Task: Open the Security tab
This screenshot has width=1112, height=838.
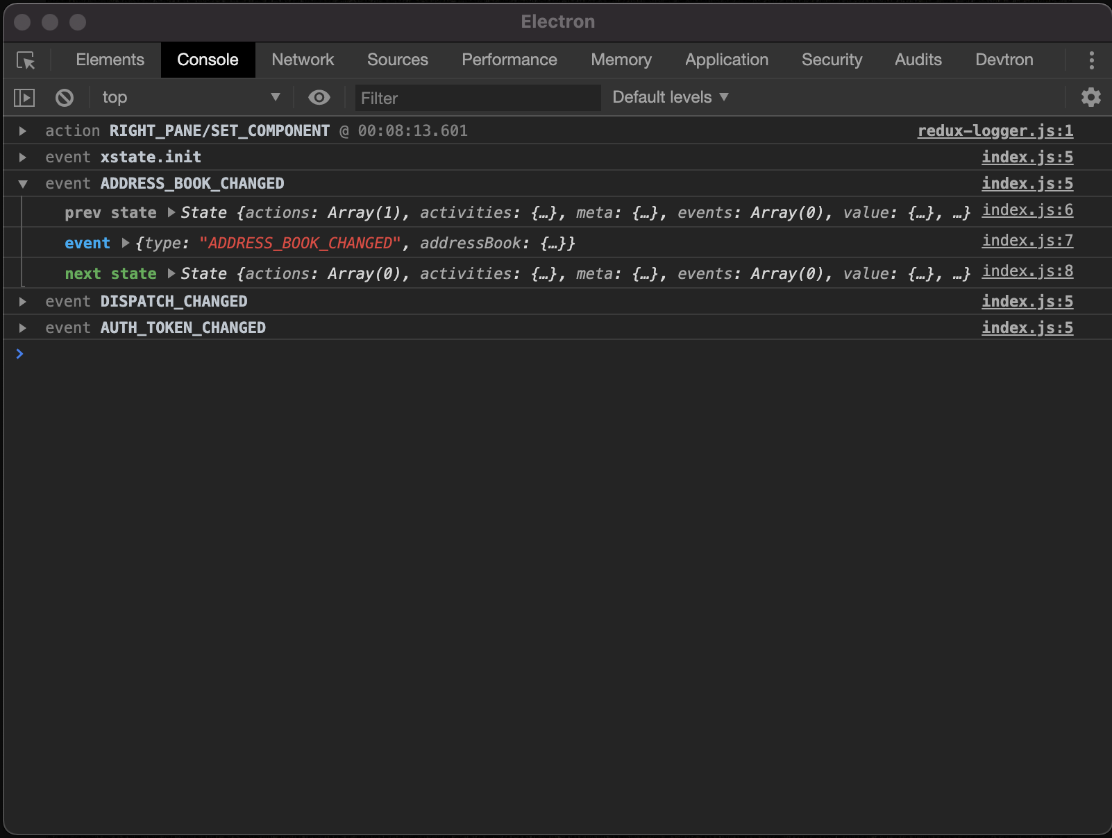Action: 832,60
